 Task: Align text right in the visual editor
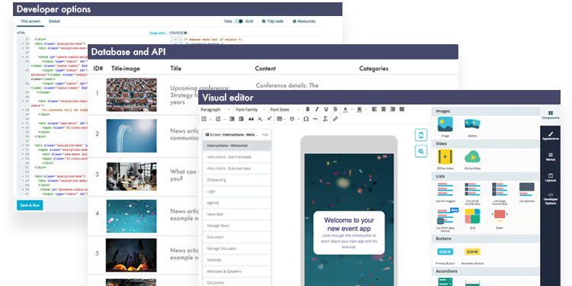pos(393,109)
